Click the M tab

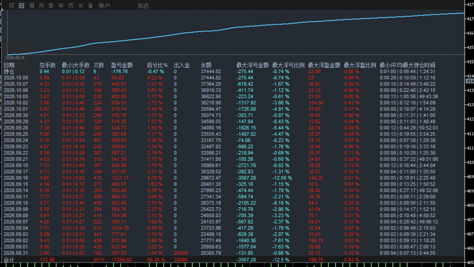81,6
